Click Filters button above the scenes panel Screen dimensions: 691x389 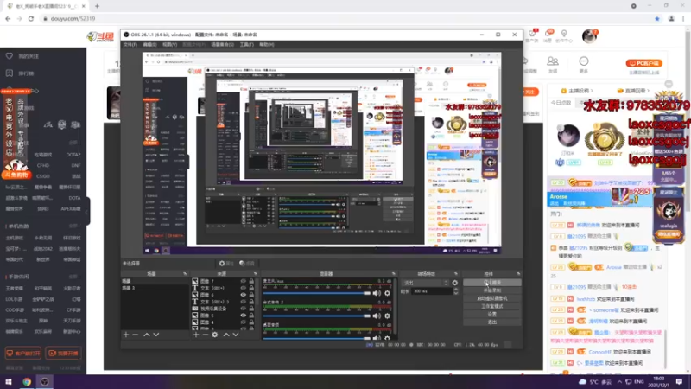(x=247, y=264)
